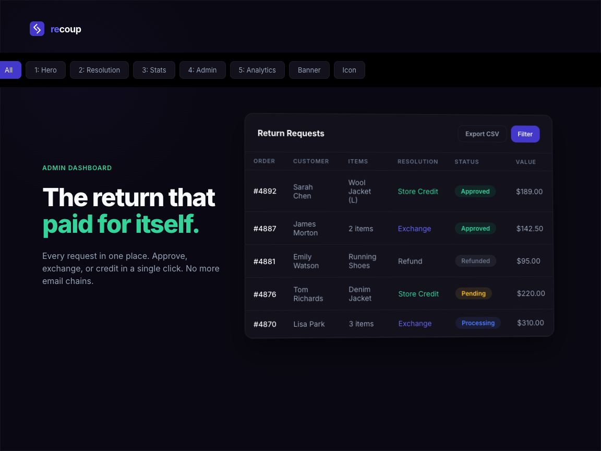601x451 pixels.
Task: Click the Export CSV button
Action: (482, 134)
